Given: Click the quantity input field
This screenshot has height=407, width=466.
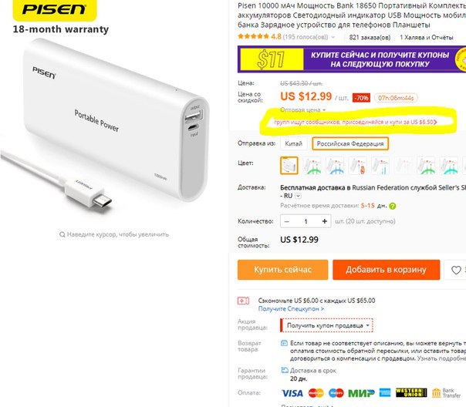Looking at the screenshot, I should click(306, 221).
